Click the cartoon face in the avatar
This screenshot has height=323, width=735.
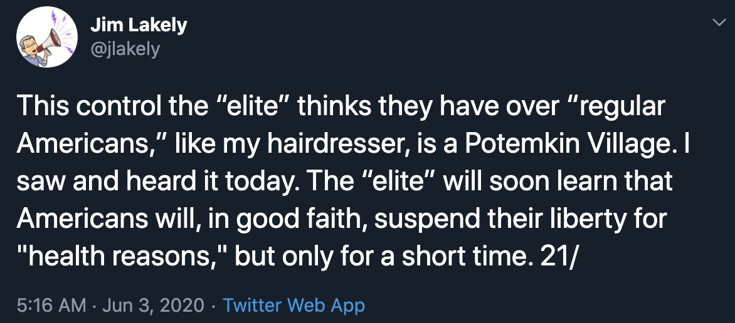[x=30, y=45]
